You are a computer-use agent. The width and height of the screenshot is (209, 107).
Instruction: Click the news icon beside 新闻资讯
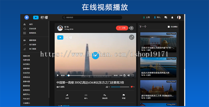(25, 33)
